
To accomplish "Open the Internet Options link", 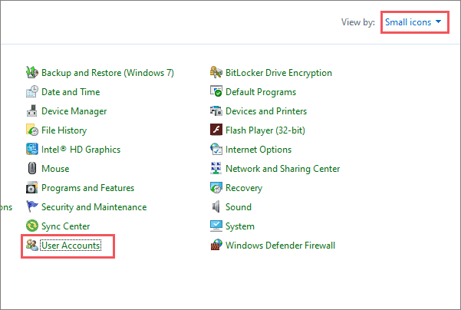I will (258, 150).
